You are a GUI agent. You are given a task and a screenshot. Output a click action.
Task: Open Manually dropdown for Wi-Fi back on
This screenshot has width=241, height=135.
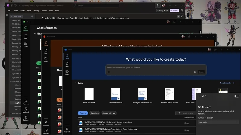click(x=218, y=122)
